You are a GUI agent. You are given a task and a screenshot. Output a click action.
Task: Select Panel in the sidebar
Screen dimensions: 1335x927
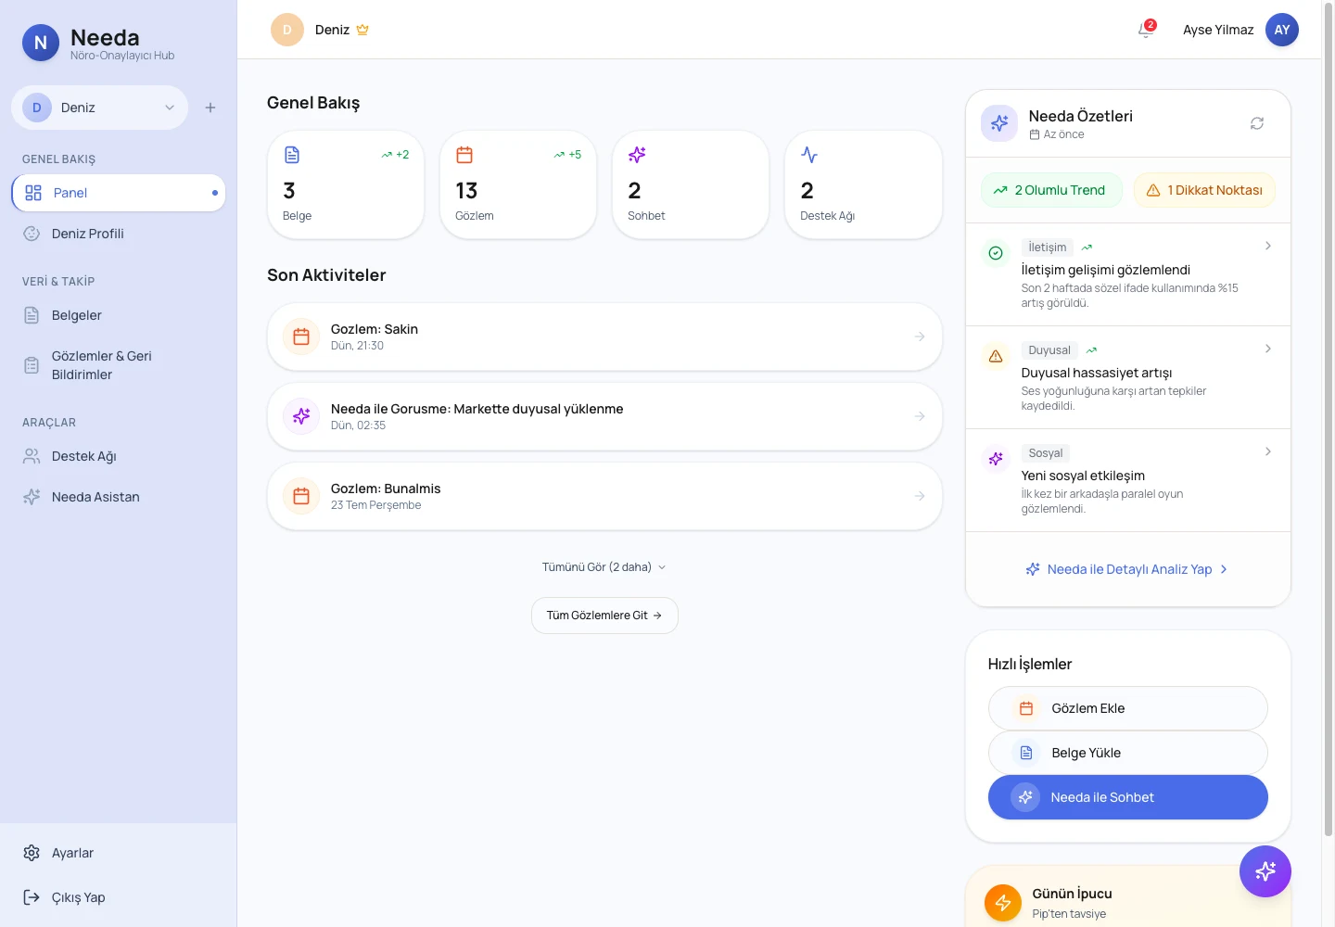pyautogui.click(x=119, y=193)
